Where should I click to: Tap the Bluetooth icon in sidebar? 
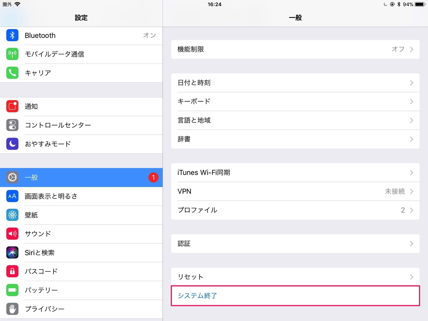click(12, 35)
